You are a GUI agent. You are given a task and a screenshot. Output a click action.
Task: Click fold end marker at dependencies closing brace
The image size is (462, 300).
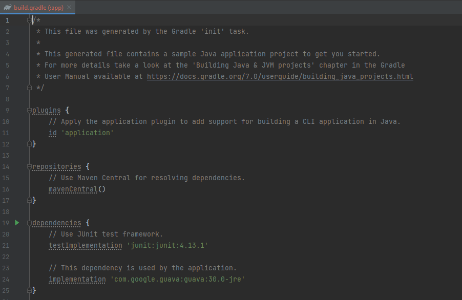coord(29,290)
